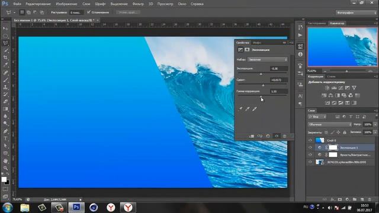This screenshot has width=379, height=213.
Task: Open the Фильтр menu
Action: click(x=138, y=4)
